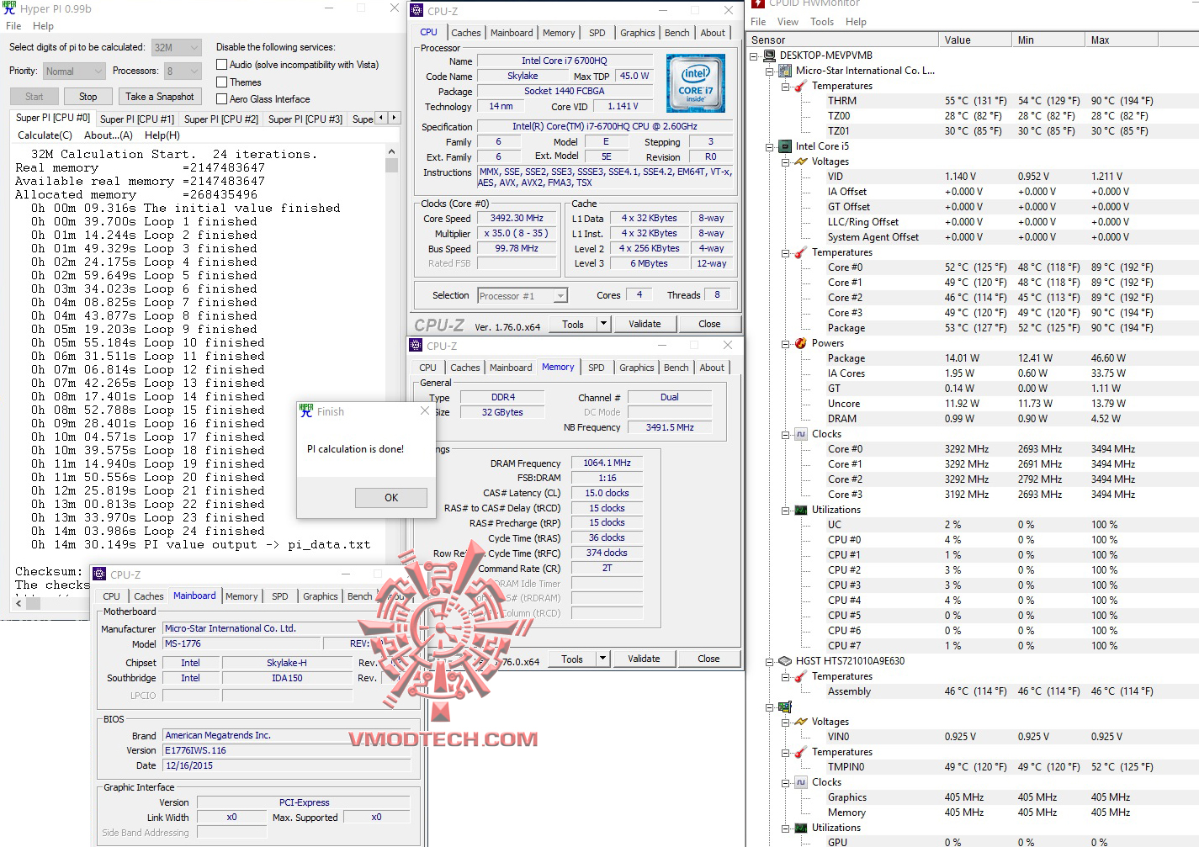Image resolution: width=1199 pixels, height=847 pixels.
Task: Click Stop button in Hyper PI
Action: coord(88,97)
